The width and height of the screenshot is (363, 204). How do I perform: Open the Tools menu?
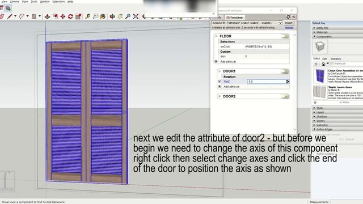[x=34, y=2]
